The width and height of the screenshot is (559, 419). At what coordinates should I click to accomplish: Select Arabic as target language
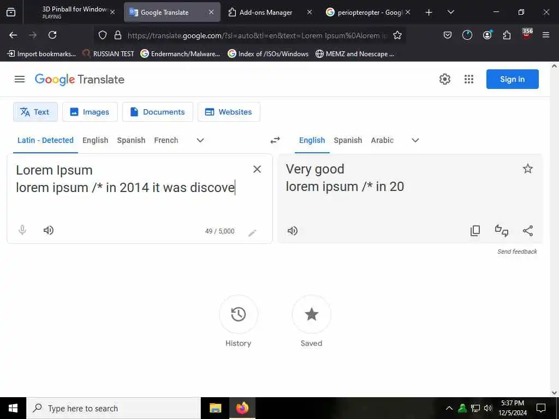point(382,140)
